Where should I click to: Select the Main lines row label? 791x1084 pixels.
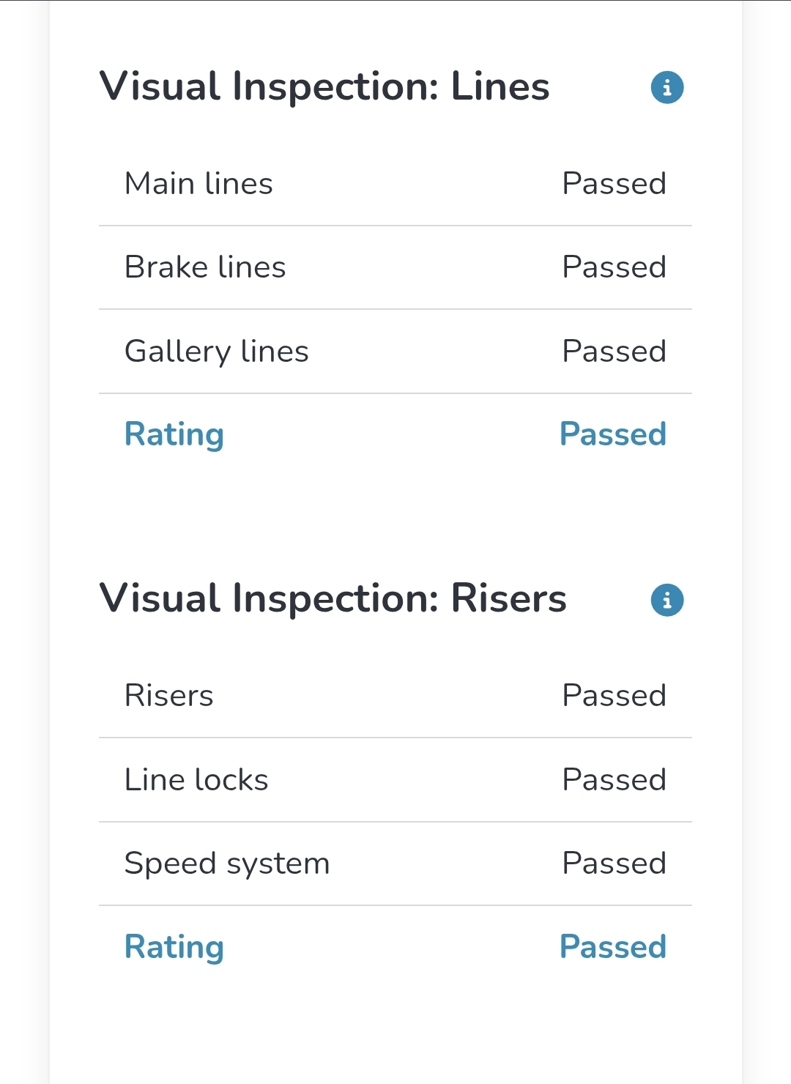tap(198, 184)
